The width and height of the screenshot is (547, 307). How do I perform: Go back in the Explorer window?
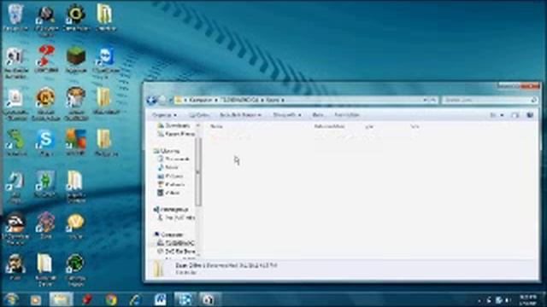click(x=151, y=101)
